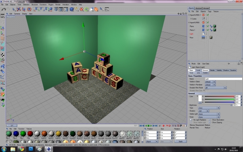Click the Chrome icon on the taskbar

pos(22,149)
